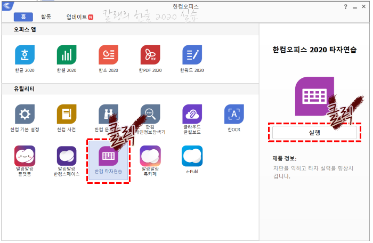Select the binoculars document finder icon
This screenshot has width=373, height=243.
point(109,114)
